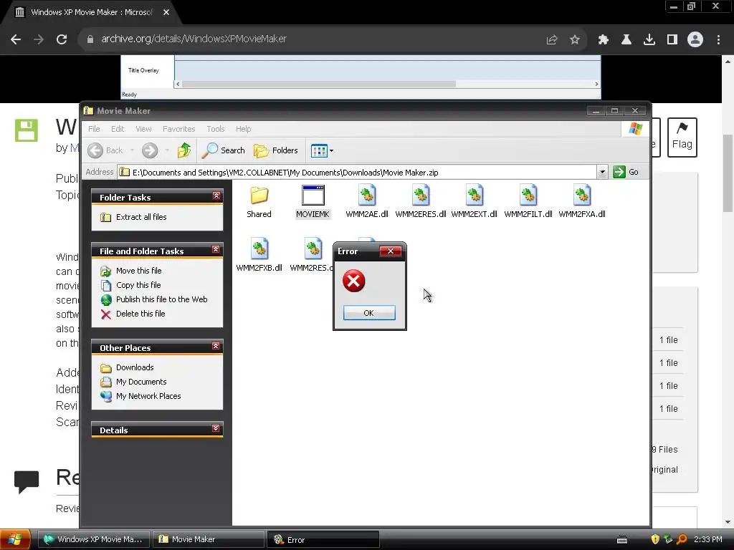Reload the page in Chrome
This screenshot has width=734, height=550.
[62, 39]
